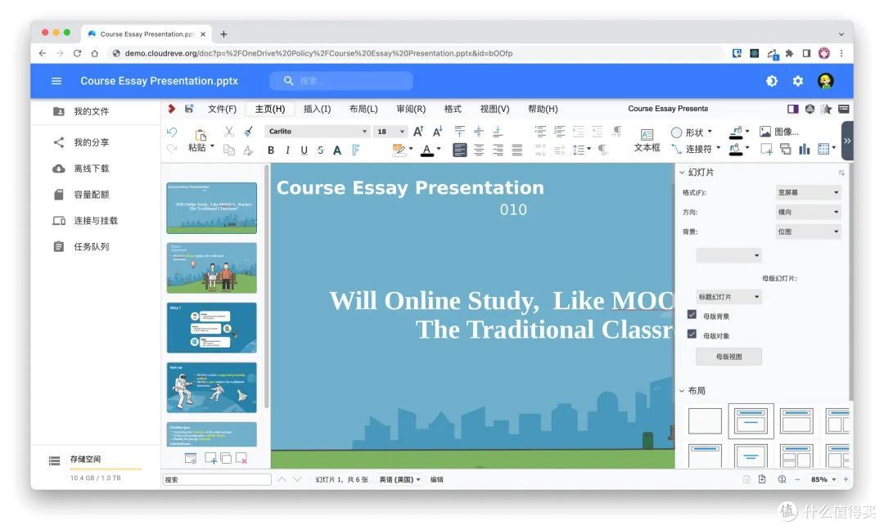Screen dimensions: 884x530
Task: Apply italic formatting to text
Action: tap(287, 150)
